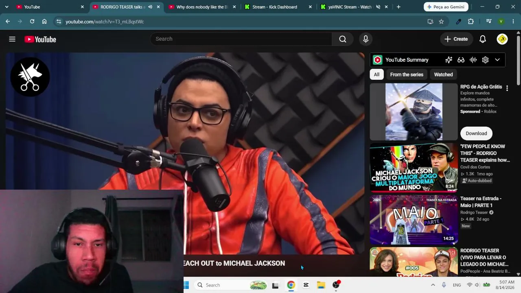Open the Extensions puzzle menu
This screenshot has width=521, height=293.
click(471, 22)
